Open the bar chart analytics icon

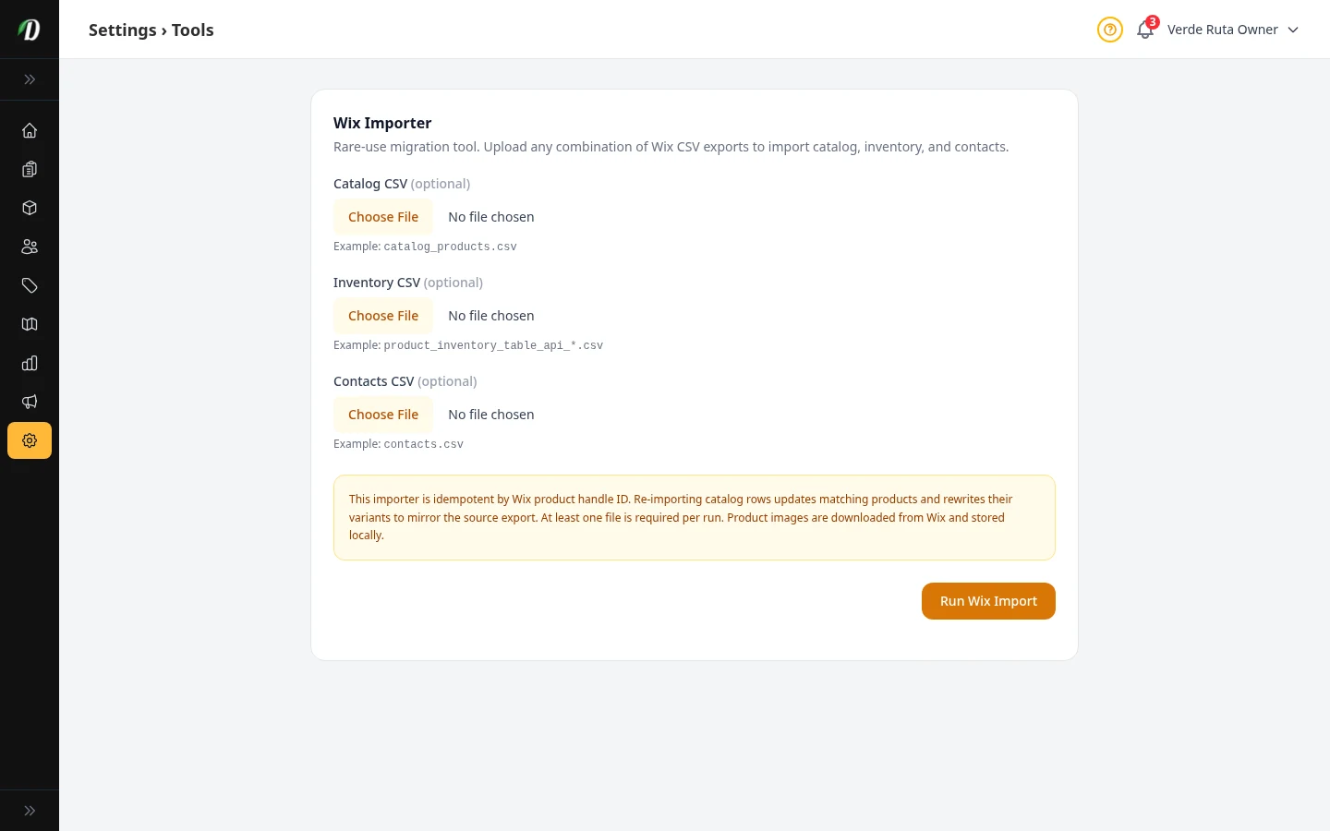[30, 363]
